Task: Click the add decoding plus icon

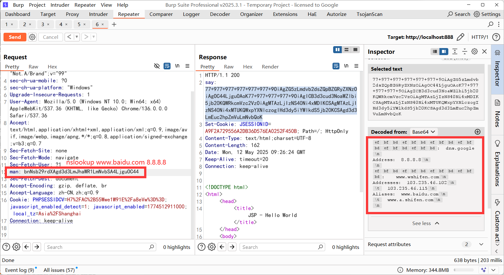Action: tap(477, 132)
